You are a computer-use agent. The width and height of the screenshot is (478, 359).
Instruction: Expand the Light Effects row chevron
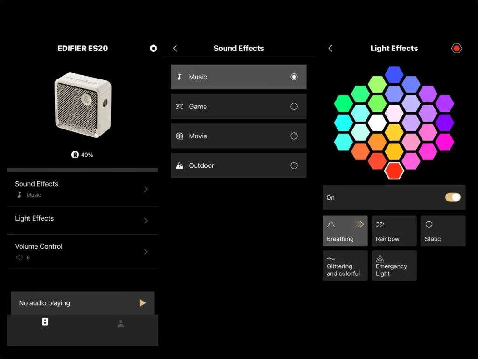click(146, 220)
